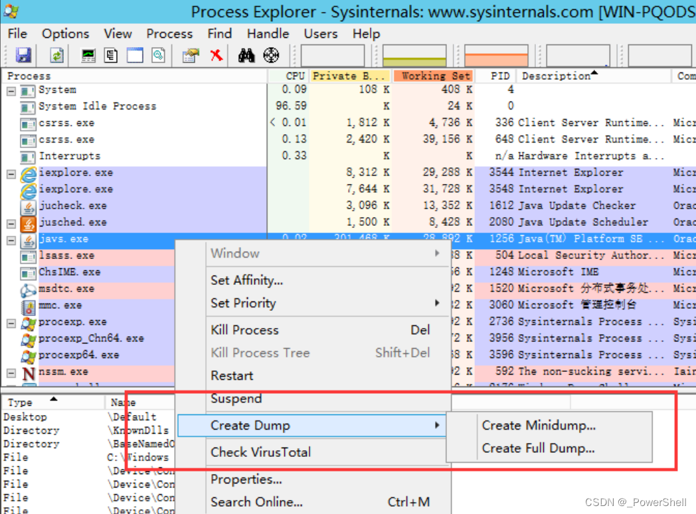Click the nssm.exe red N icon
696x514 pixels.
coord(29,373)
